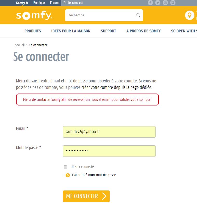197x220 pixels.
Task: Enable the Rester connecté checkbox
Action: [65, 167]
